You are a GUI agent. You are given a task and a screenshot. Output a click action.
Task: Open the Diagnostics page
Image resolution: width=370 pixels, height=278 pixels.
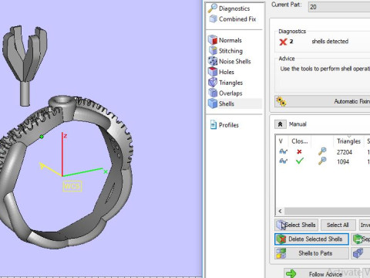229,8
